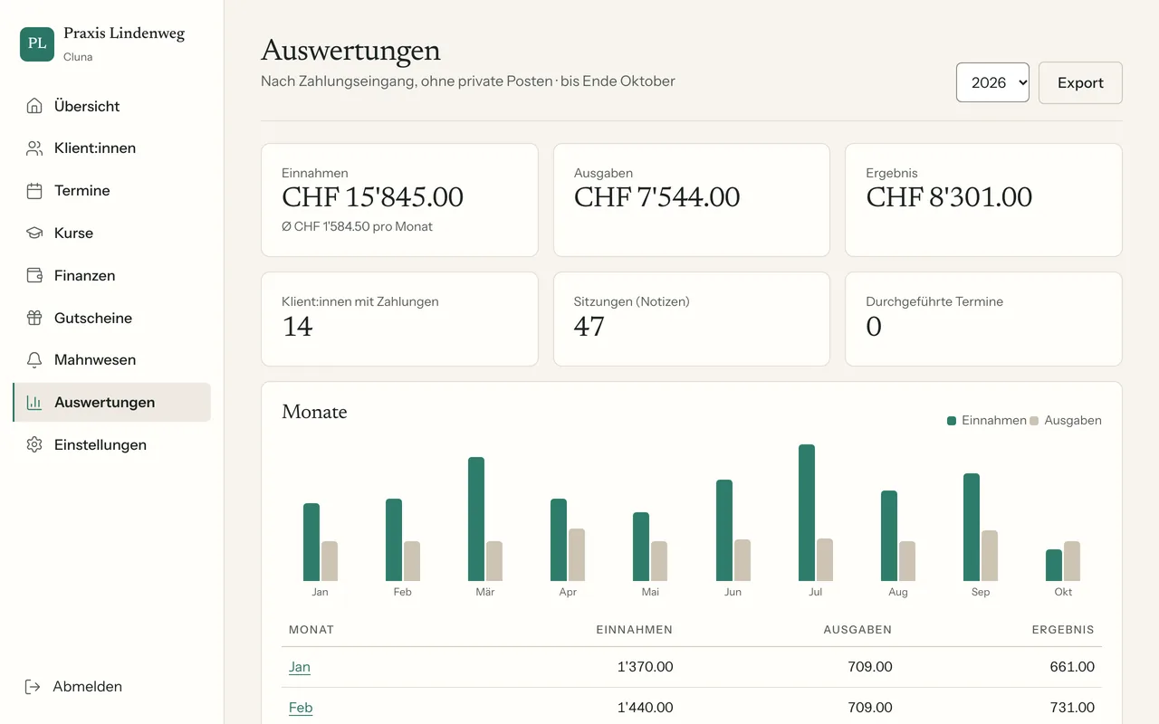Screen dimensions: 1159x724
Task: Click the Mai label under the chart
Action: [x=650, y=592]
